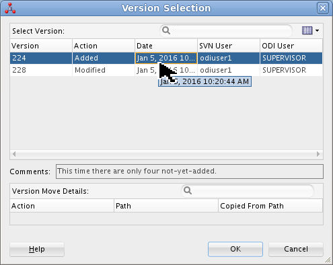The height and width of the screenshot is (265, 333).
Task: Click the Date cell for version 224
Action: tap(166, 58)
